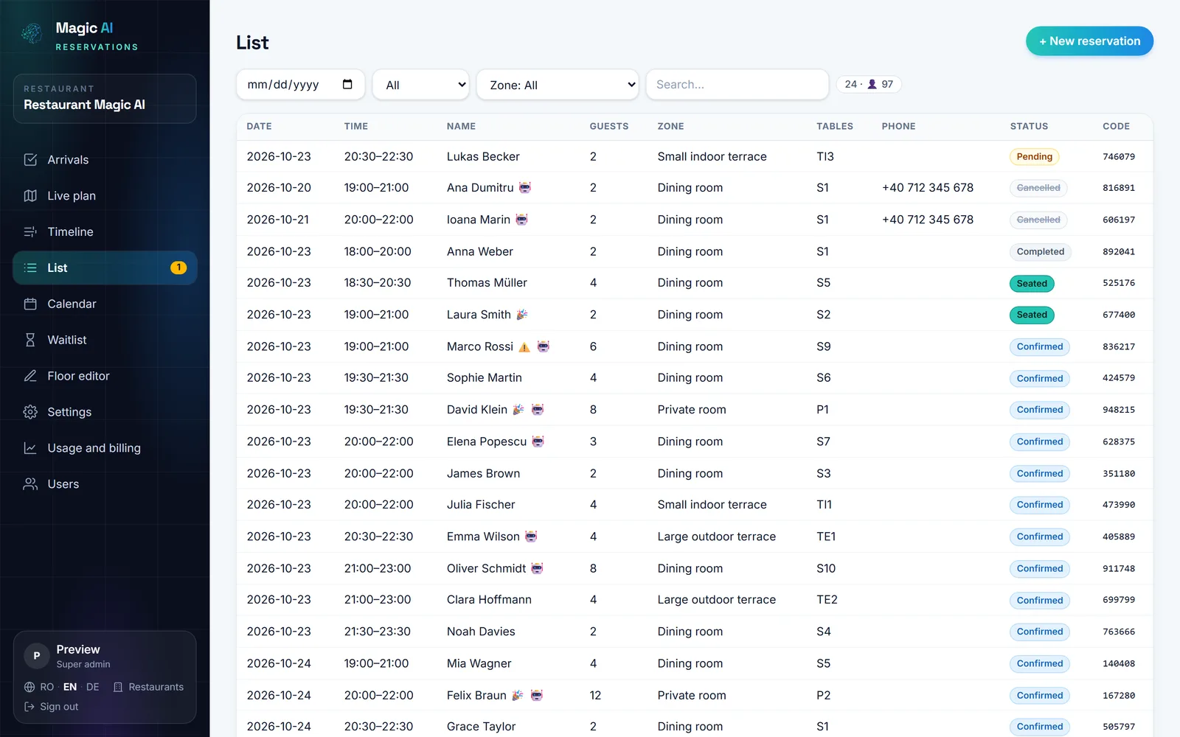The width and height of the screenshot is (1180, 737).
Task: Click the DATE column header
Action: 260,126
